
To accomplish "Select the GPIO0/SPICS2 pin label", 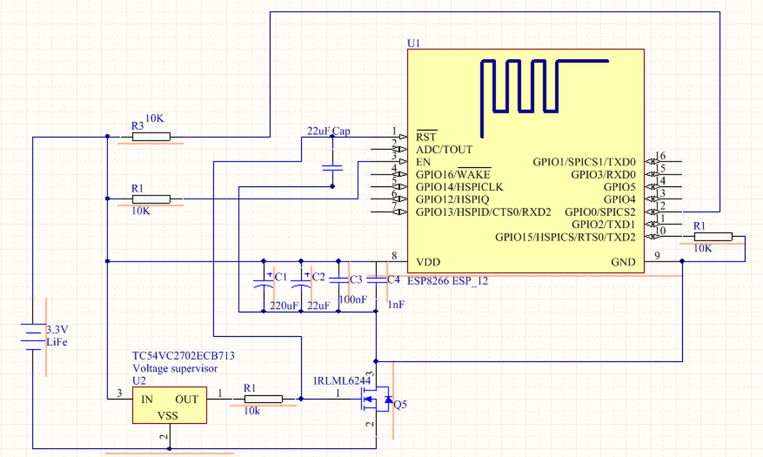I will 600,212.
